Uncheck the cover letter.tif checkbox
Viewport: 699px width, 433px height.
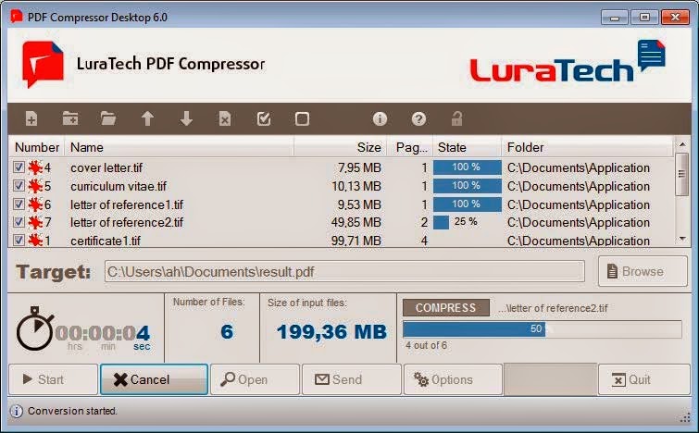(19, 167)
